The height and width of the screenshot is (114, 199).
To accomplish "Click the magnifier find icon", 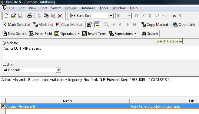I will point(106,24).
